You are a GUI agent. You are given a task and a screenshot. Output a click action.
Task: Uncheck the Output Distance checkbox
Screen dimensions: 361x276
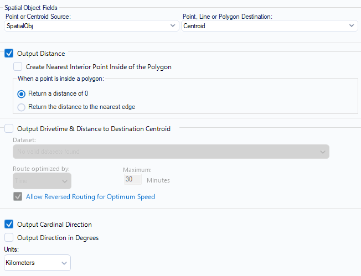[9, 54]
